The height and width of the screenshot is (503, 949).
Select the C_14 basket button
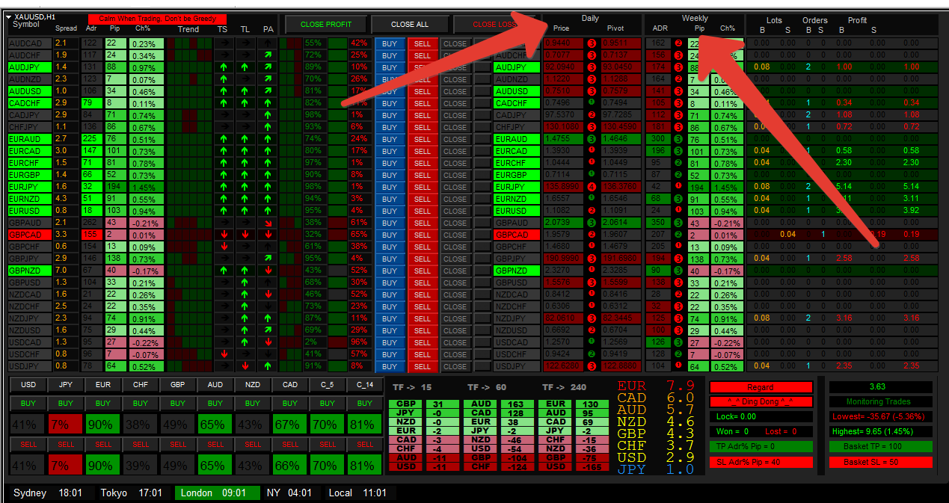(x=365, y=385)
